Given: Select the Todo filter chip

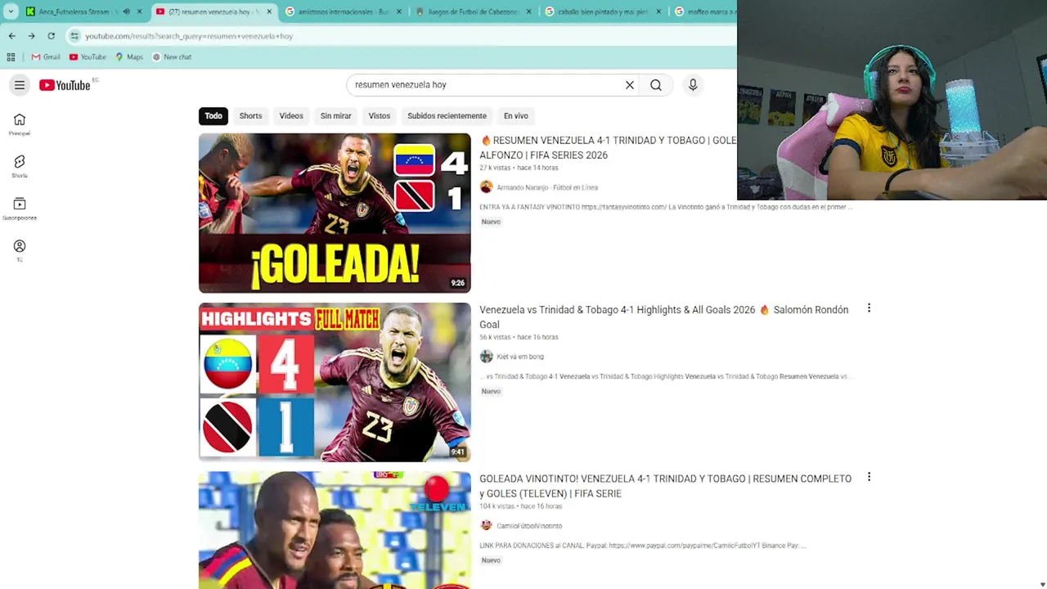Looking at the screenshot, I should pos(213,116).
